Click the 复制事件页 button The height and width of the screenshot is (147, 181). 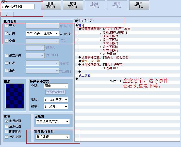pyautogui.click(x=73, y=5)
